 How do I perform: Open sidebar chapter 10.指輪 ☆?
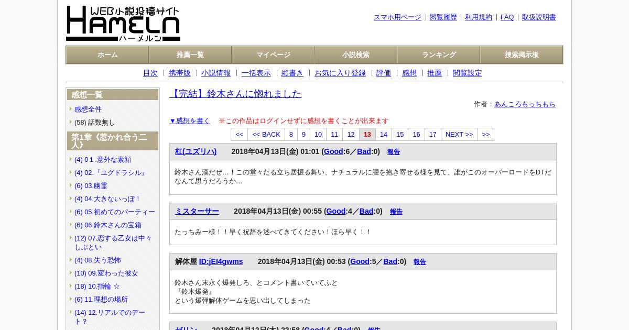[97, 287]
